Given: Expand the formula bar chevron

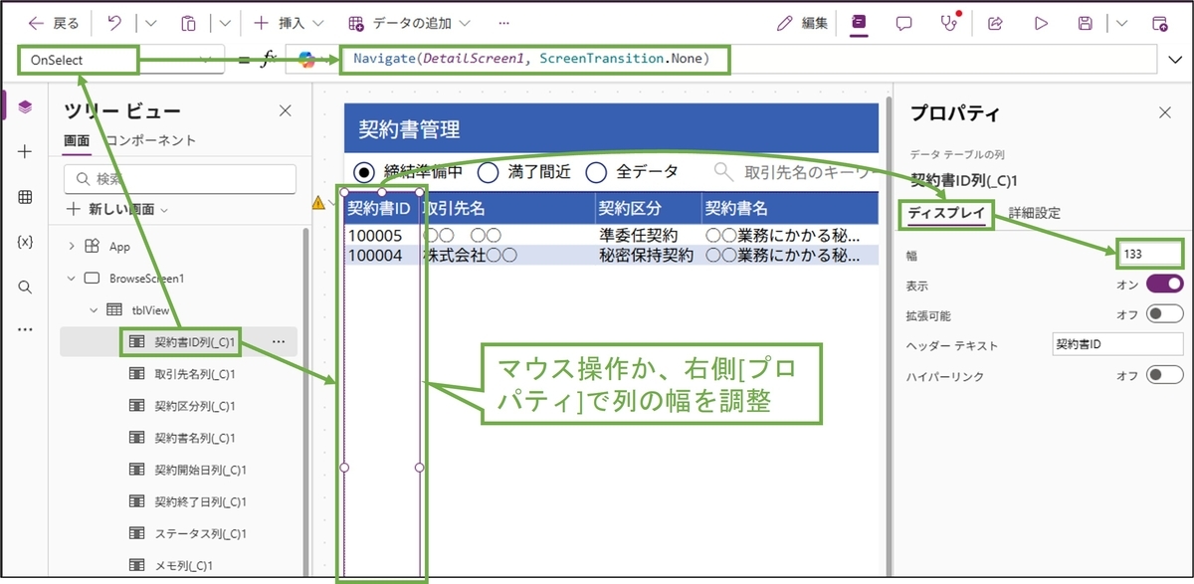Looking at the screenshot, I should coord(1174,60).
